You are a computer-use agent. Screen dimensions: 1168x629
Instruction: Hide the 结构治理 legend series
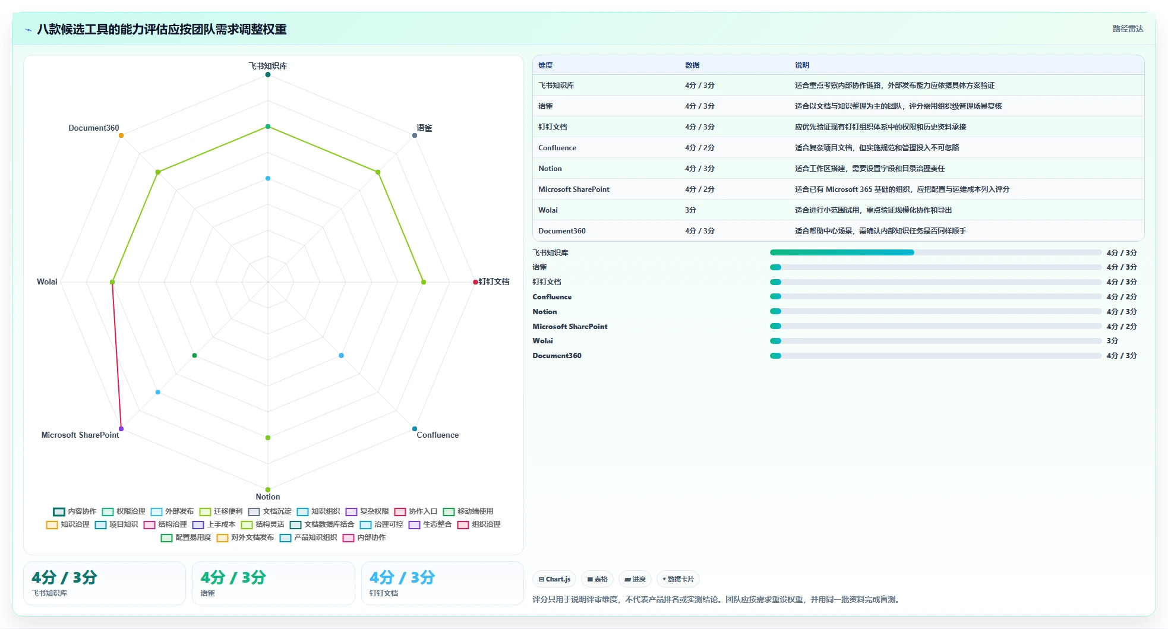[x=165, y=524]
